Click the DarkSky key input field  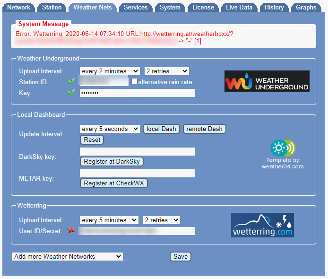click(137, 152)
